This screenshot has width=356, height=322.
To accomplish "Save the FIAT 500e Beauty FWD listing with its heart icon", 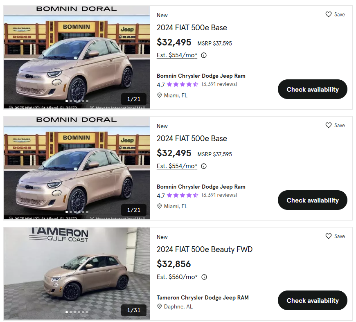I will (328, 236).
